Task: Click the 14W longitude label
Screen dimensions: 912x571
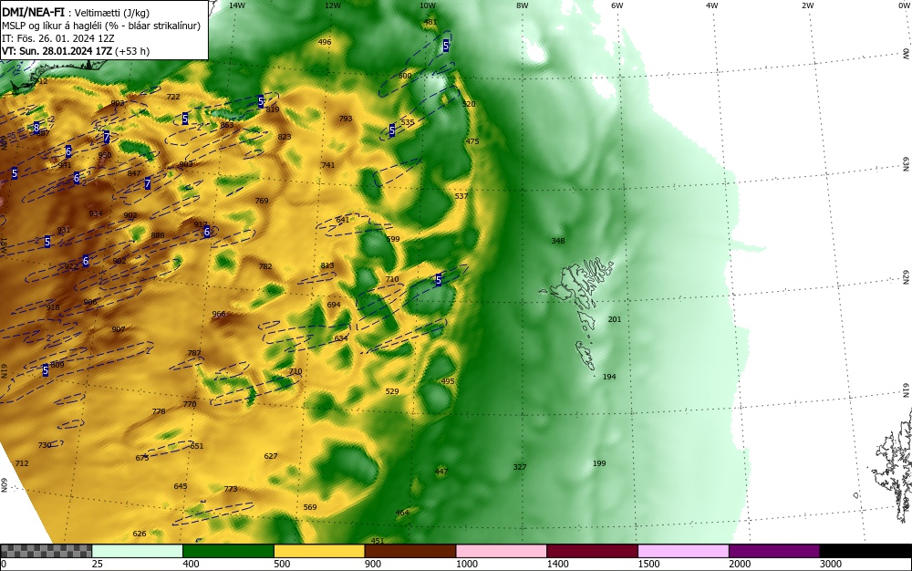Action: tap(237, 5)
